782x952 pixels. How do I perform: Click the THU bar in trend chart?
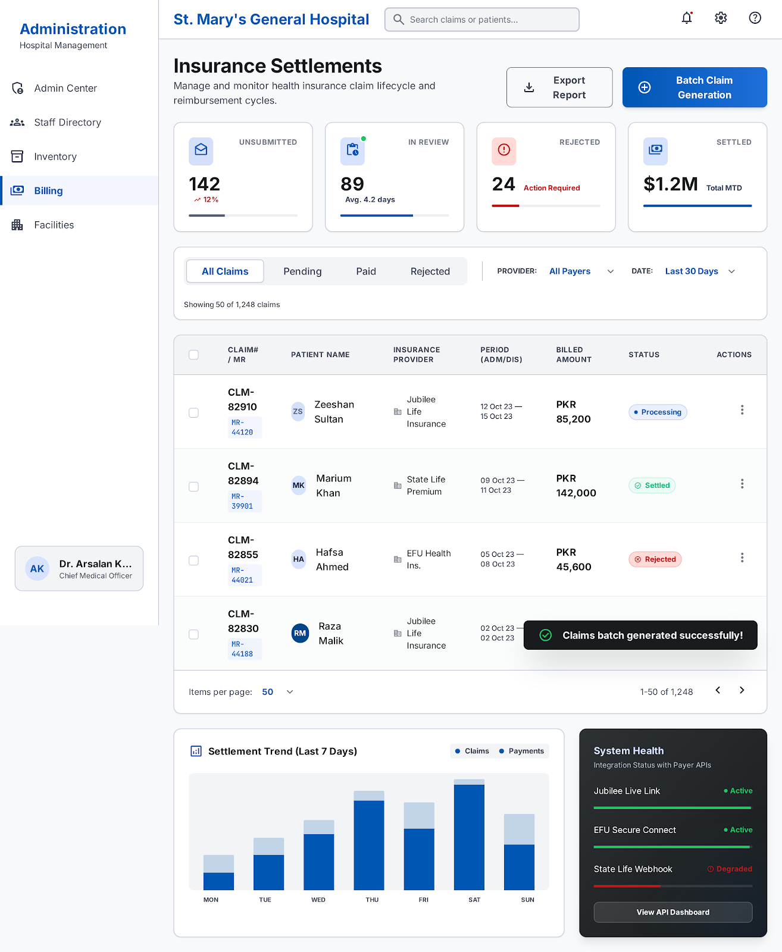click(369, 840)
